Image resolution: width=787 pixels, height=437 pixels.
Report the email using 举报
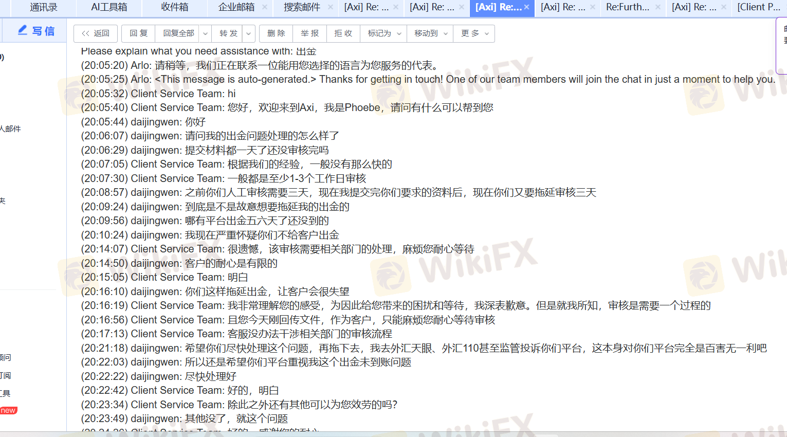309,33
